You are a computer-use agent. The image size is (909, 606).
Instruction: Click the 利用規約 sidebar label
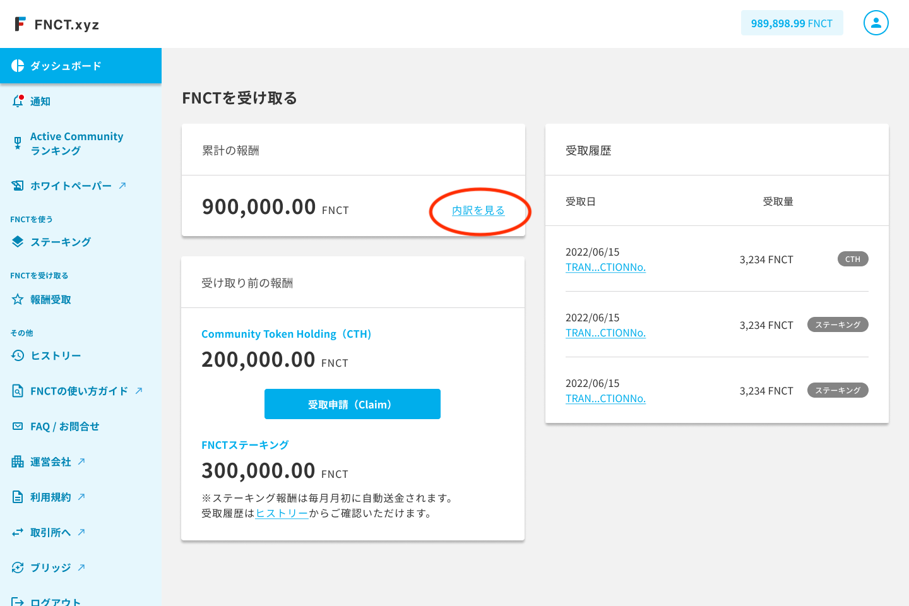pos(50,497)
